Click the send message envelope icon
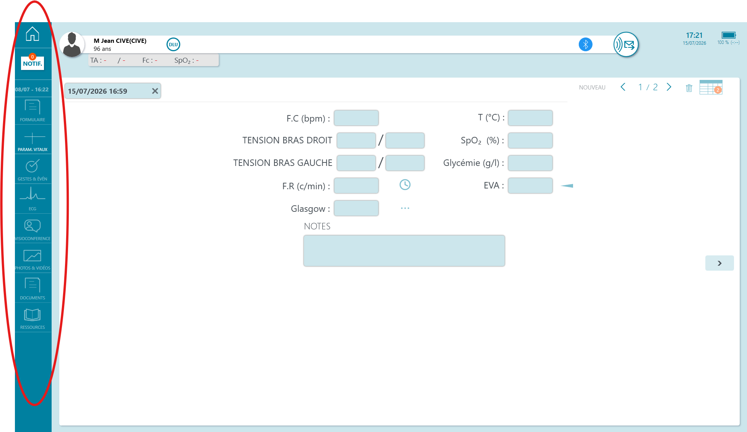Screen dimensions: 747x432 tap(626, 45)
